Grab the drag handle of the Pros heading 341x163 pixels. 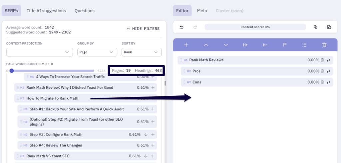[184, 71]
